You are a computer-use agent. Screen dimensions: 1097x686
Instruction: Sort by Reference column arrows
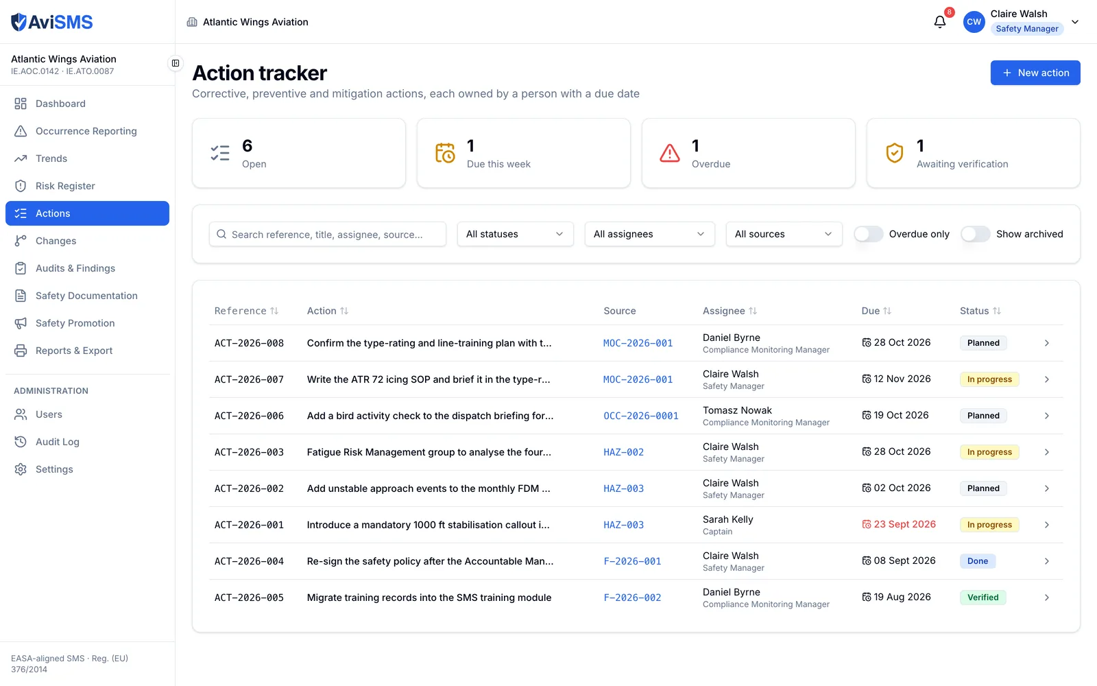tap(274, 311)
